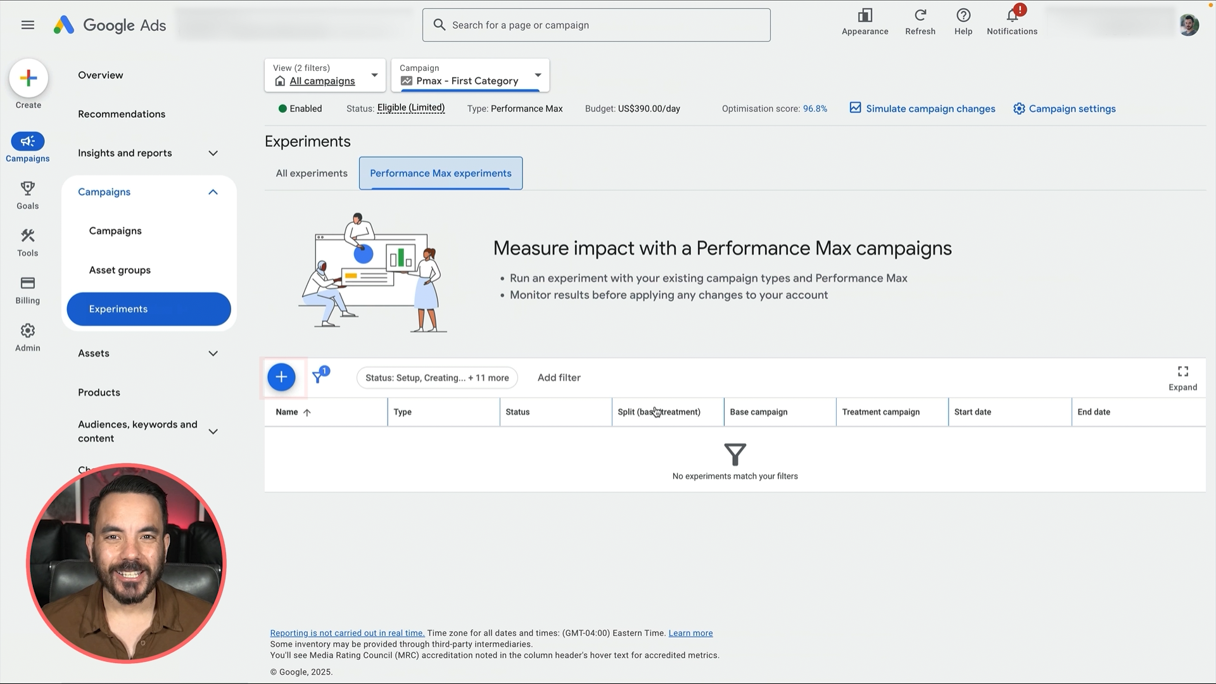Click the Expand table icon
1216x684 pixels.
pos(1182,371)
